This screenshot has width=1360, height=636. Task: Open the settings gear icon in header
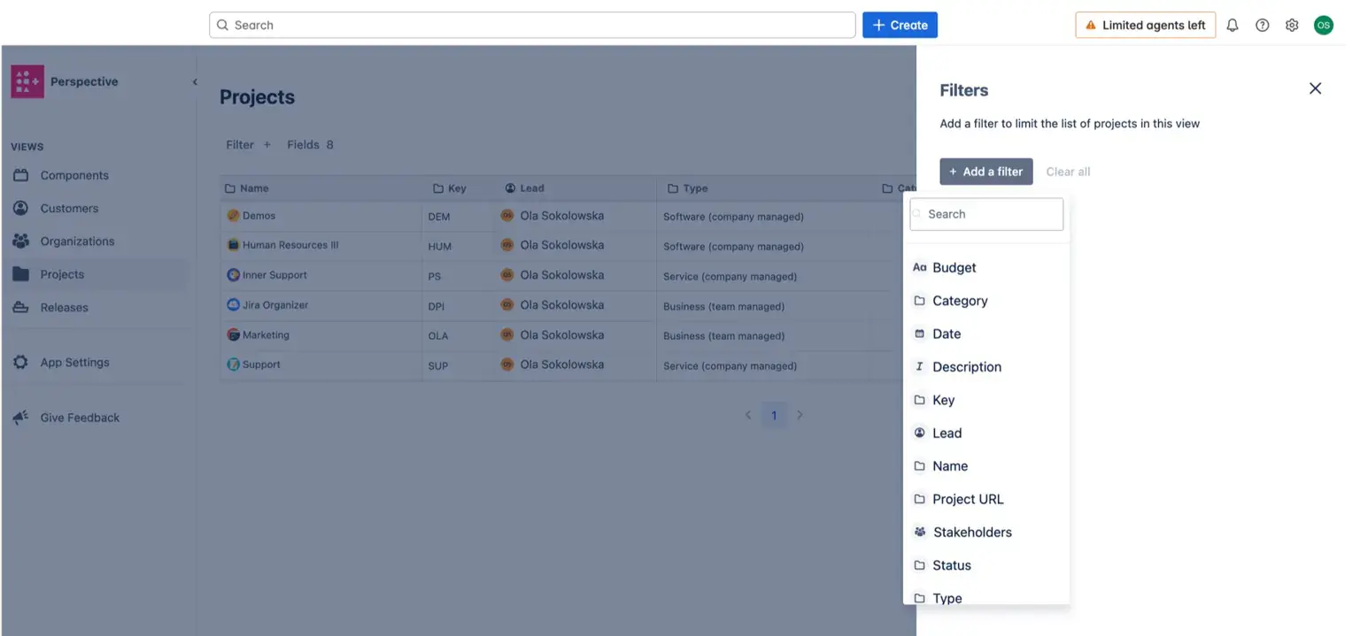click(x=1292, y=26)
